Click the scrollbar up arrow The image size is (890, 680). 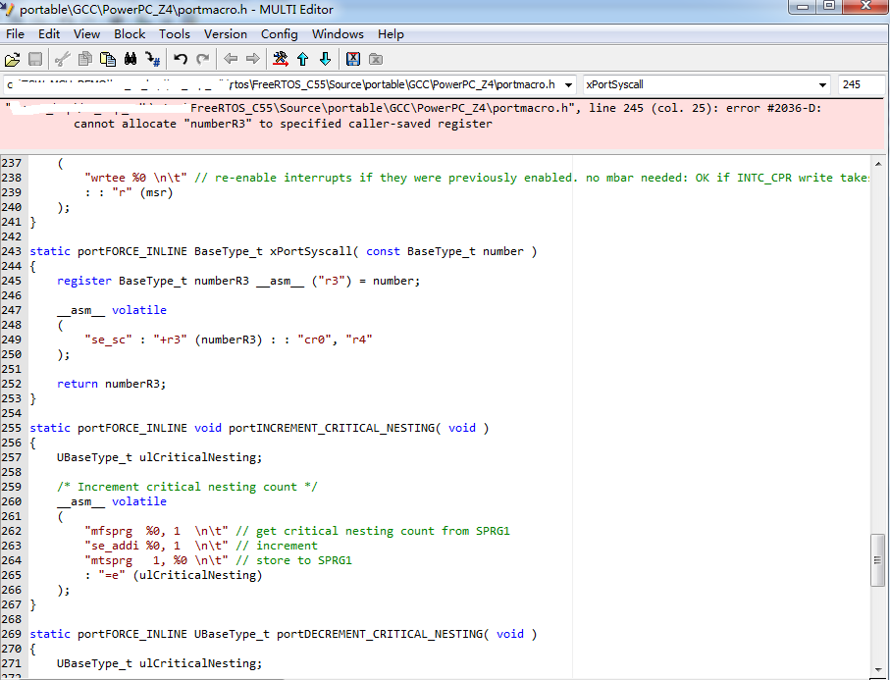click(878, 164)
